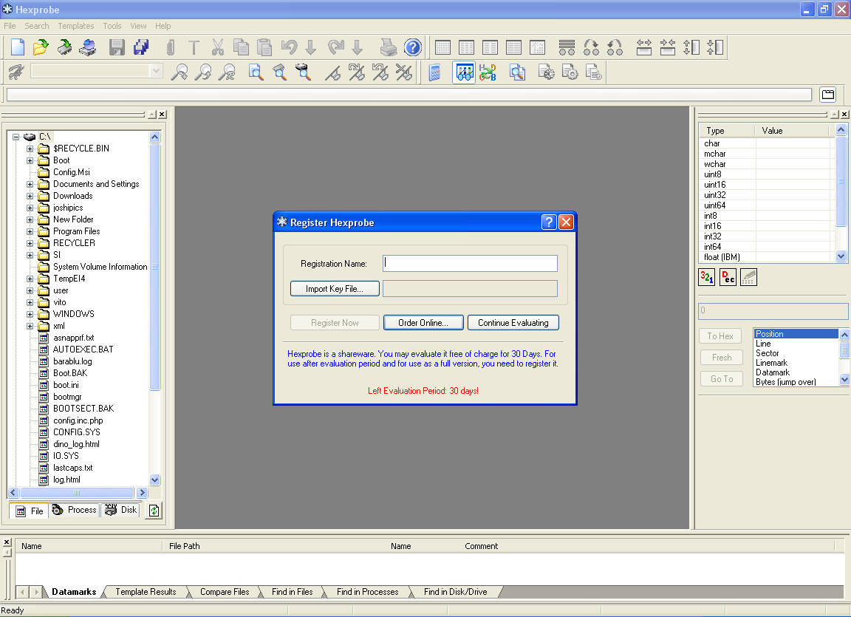Click the Import Key File button

coord(335,289)
